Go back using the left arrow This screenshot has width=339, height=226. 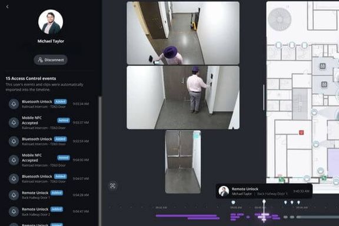coord(7,6)
